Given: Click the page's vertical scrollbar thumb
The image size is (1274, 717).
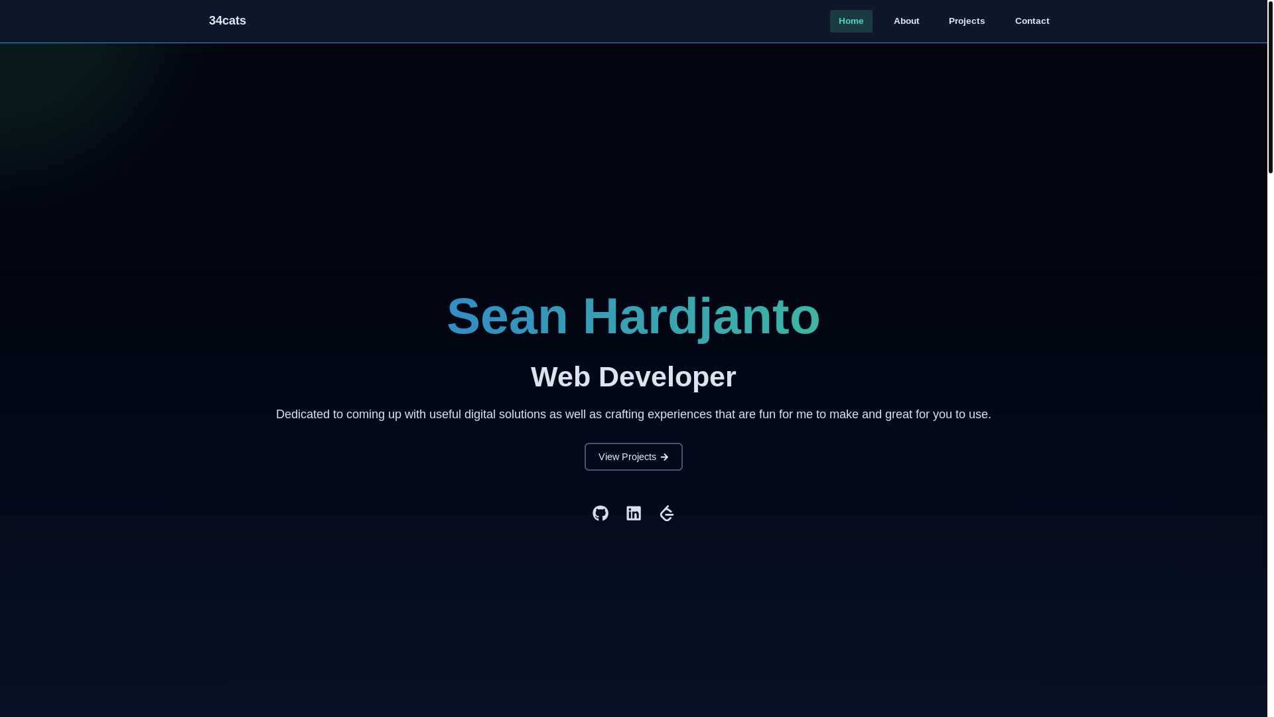Looking at the screenshot, I should 1271,87.
